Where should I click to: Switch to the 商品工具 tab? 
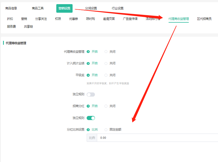click(x=38, y=8)
